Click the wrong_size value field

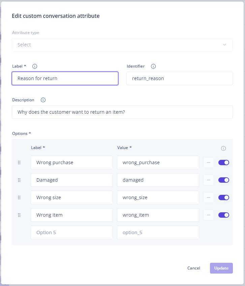(158, 198)
